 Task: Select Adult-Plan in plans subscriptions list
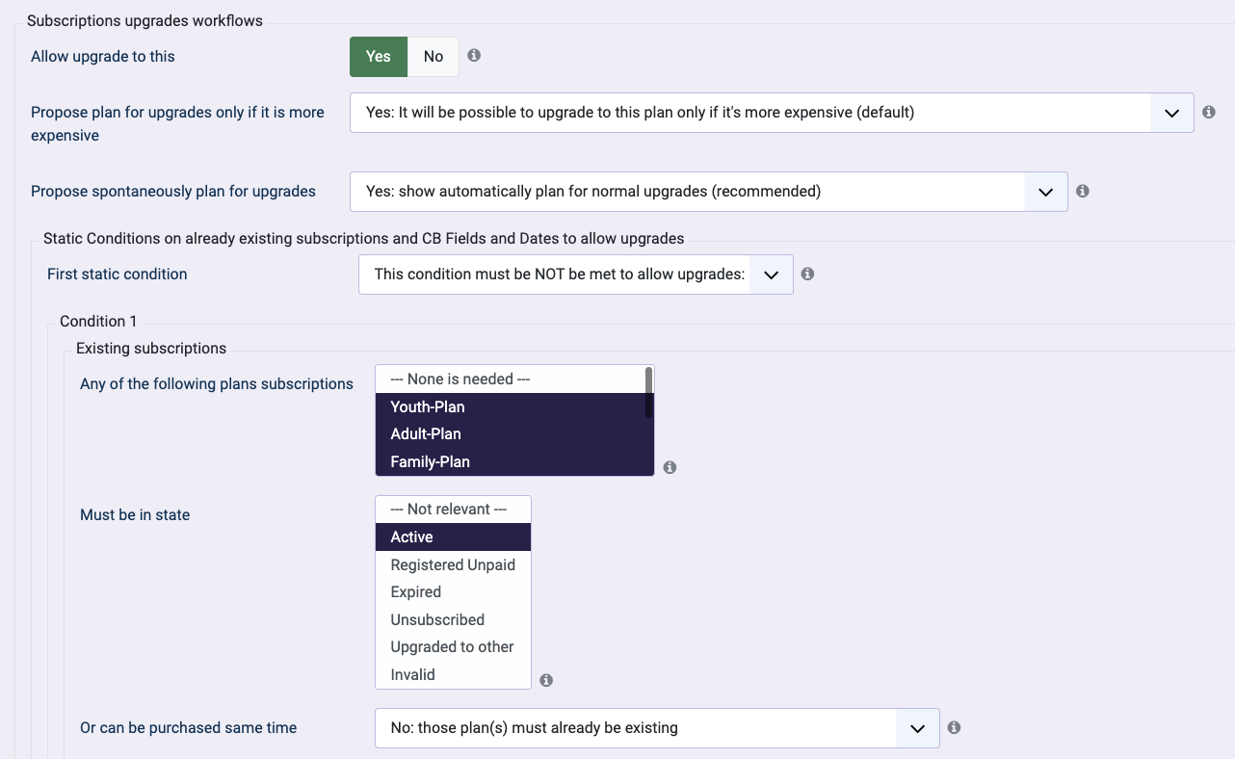509,433
